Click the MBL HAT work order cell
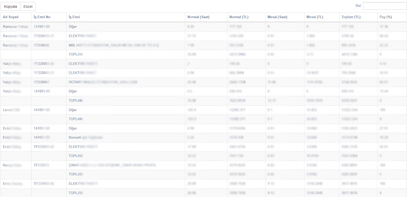The image size is (411, 197). 114,45
